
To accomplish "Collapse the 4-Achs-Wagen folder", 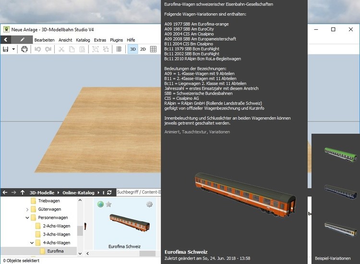I will click(x=32, y=243).
